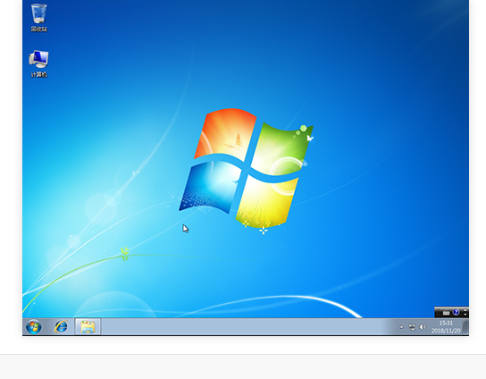Launch Internet Explorer from the taskbar
486x379 pixels.
[x=61, y=327]
